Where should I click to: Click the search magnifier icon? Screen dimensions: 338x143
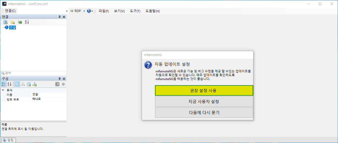coord(3,73)
